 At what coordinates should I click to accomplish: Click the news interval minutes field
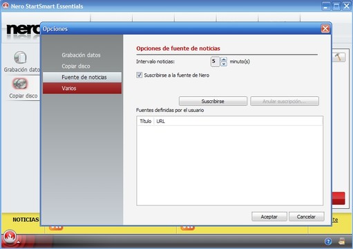(216, 62)
